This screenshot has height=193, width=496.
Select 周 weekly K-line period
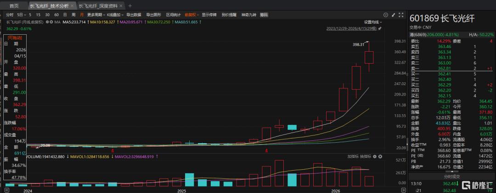tap(73, 15)
